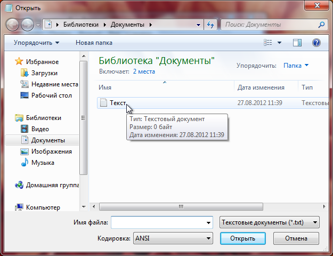Click date 27.08.2012 11:39 in file row
The image size is (333, 256).
pos(259,103)
